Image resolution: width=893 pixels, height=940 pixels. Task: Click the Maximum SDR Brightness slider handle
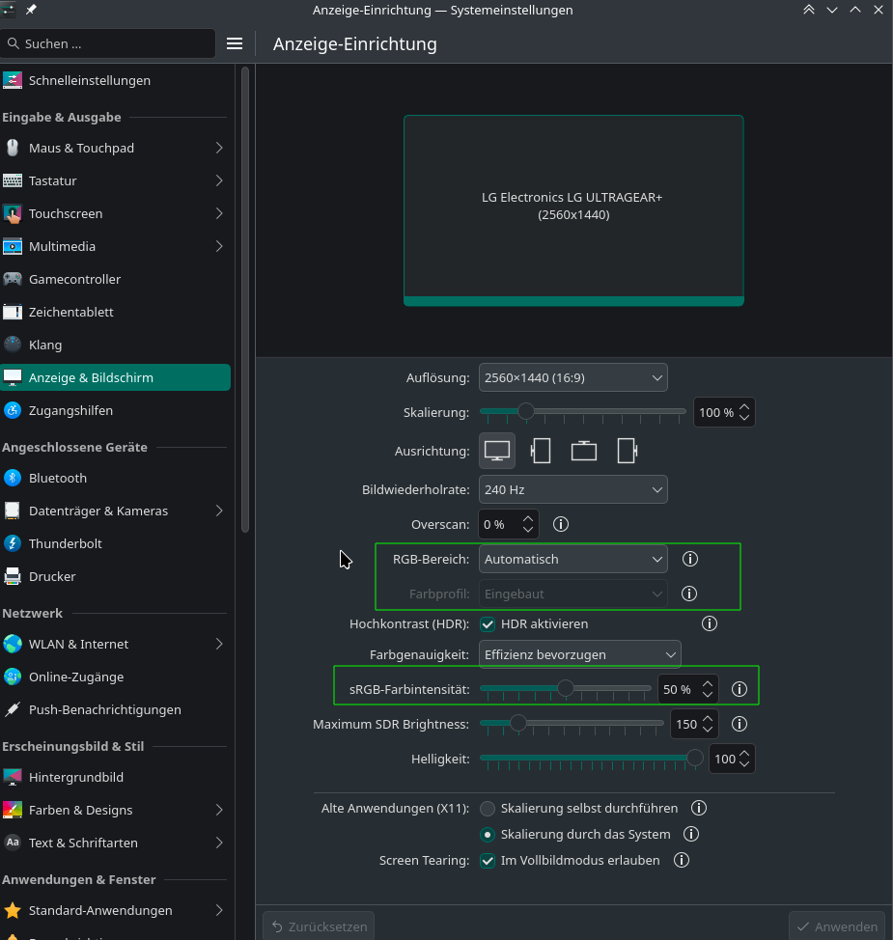pyautogui.click(x=518, y=723)
